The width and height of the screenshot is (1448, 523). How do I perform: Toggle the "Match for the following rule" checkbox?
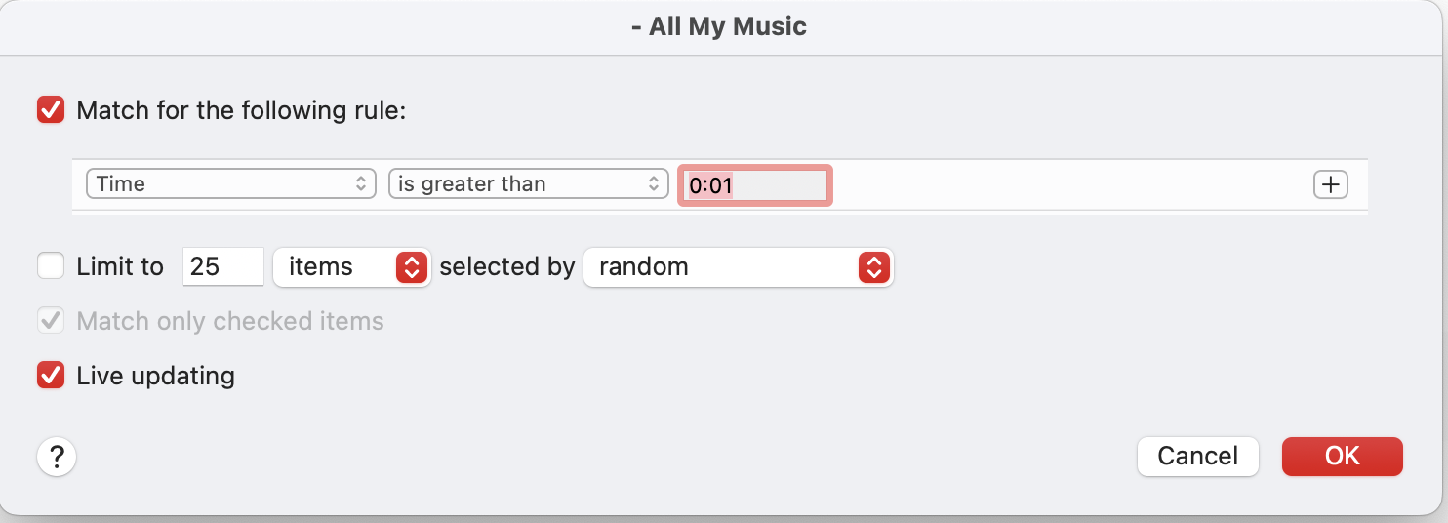tap(51, 110)
